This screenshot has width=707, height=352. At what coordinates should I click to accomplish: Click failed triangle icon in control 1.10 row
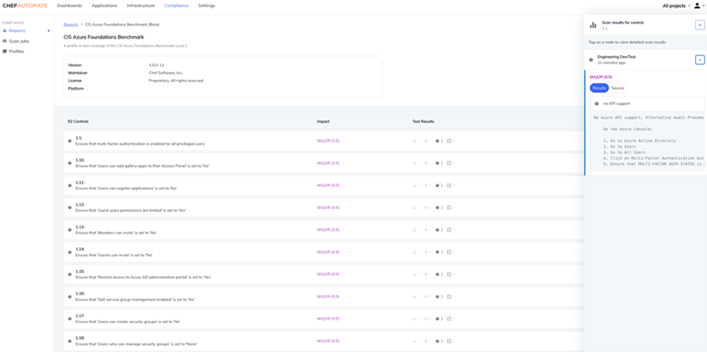pos(415,163)
